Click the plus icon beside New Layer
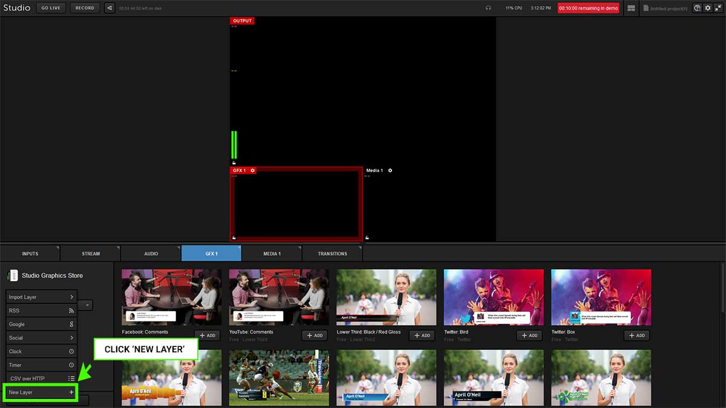 tap(71, 392)
